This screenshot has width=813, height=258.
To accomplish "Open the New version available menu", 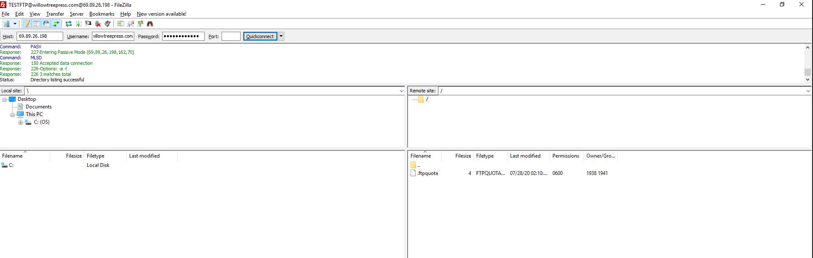I will pyautogui.click(x=161, y=14).
